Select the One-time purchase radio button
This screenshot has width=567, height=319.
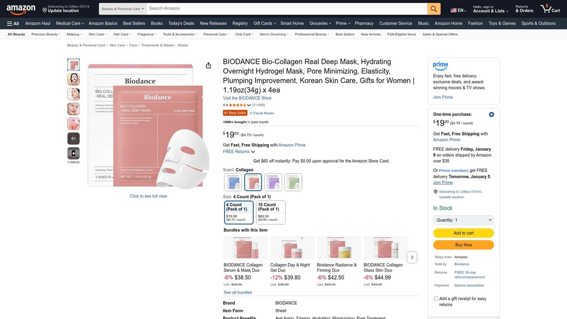tap(491, 114)
